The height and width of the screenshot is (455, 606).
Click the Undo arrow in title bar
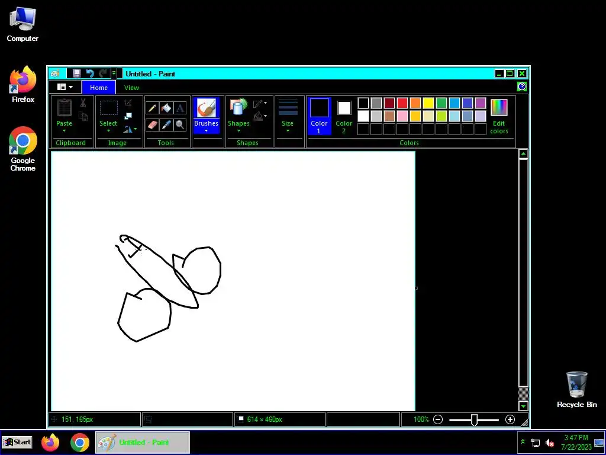(90, 73)
